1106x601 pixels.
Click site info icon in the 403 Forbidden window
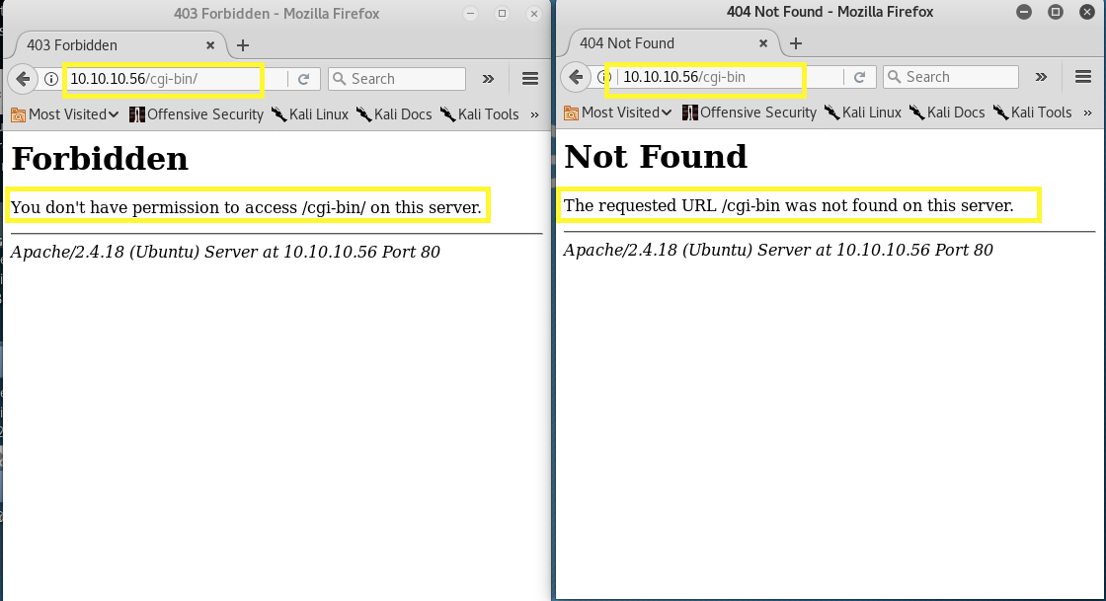pos(51,79)
